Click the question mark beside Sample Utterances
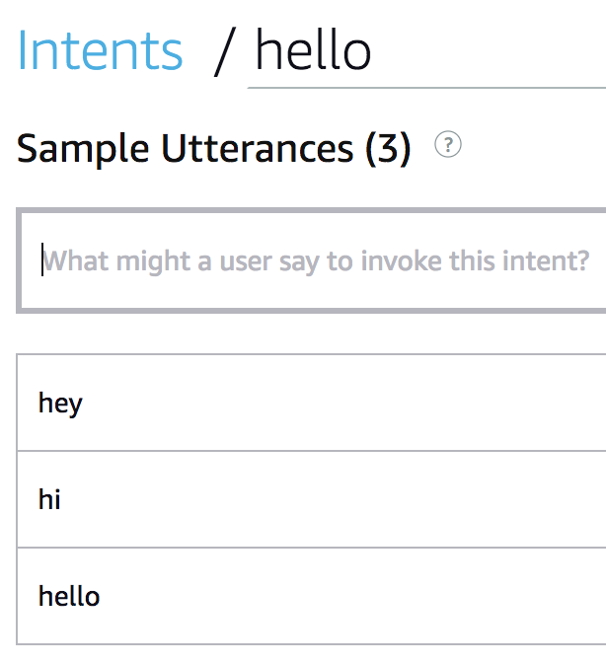 (x=448, y=145)
